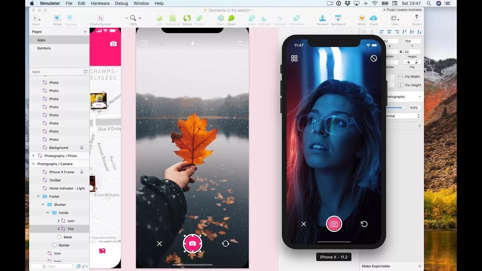
Task: Select the Apps page
Action: click(59, 40)
